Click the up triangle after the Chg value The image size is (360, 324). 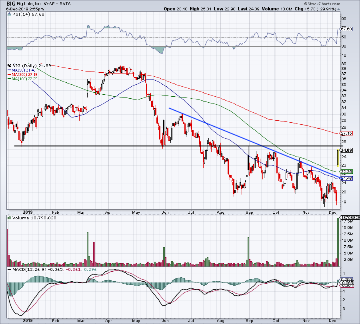[339, 9]
